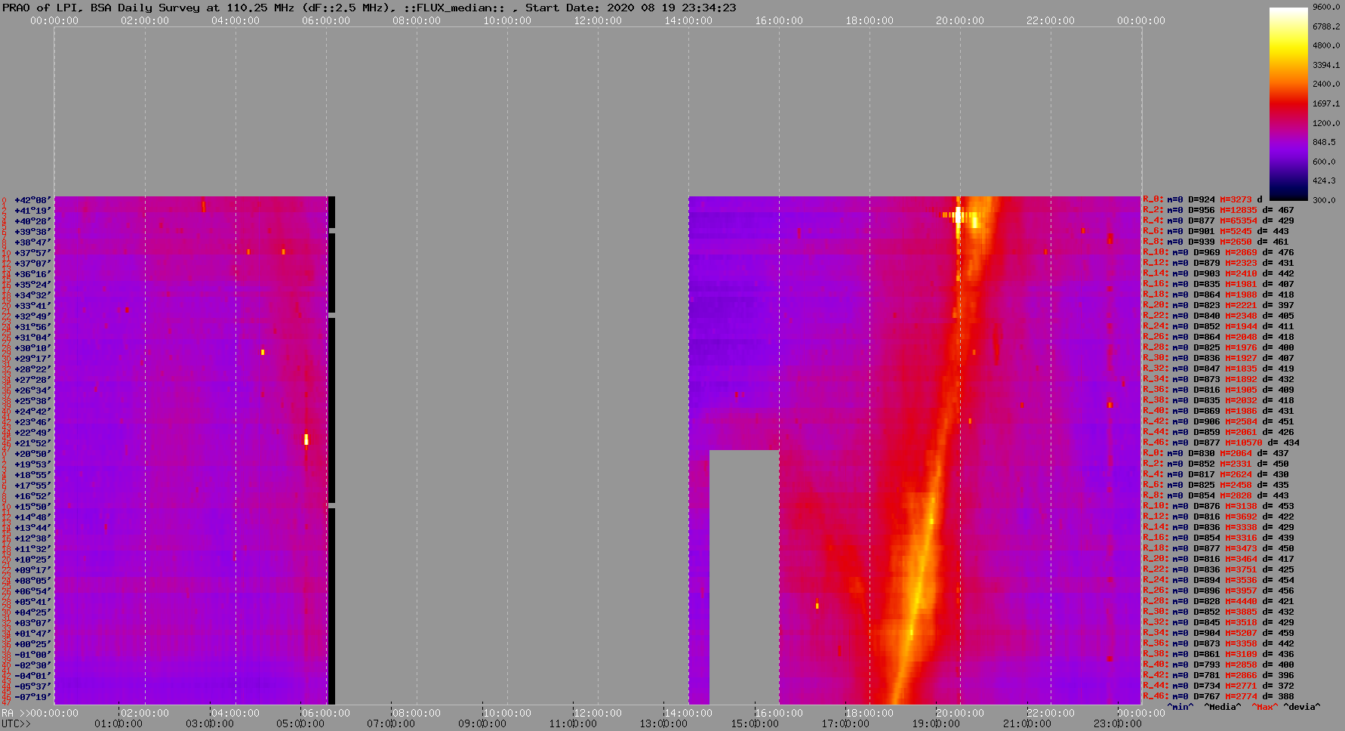1345x731 pixels.
Task: Select the stat row showing M=5207
Action: click(x=1218, y=633)
